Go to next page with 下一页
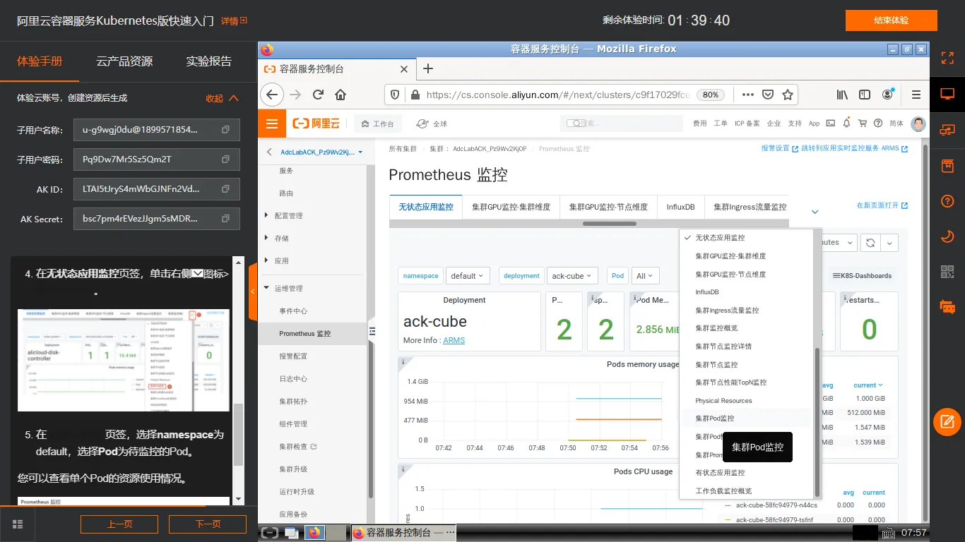965x542 pixels. (x=208, y=524)
